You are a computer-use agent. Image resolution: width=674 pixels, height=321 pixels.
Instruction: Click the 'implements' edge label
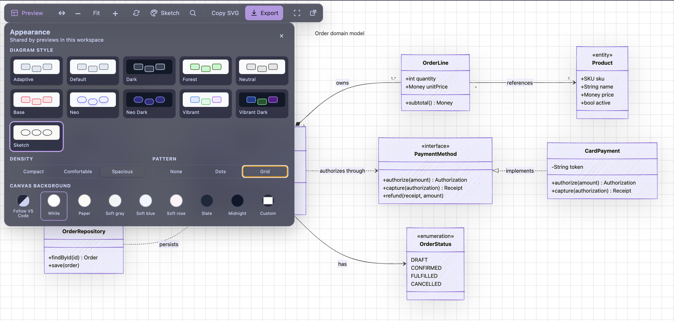point(520,171)
